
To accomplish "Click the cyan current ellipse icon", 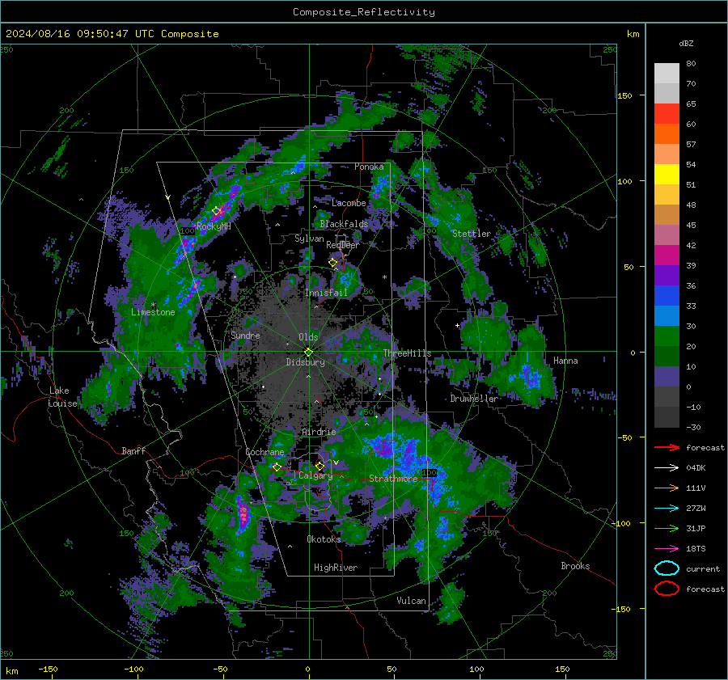I will pyautogui.click(x=667, y=568).
